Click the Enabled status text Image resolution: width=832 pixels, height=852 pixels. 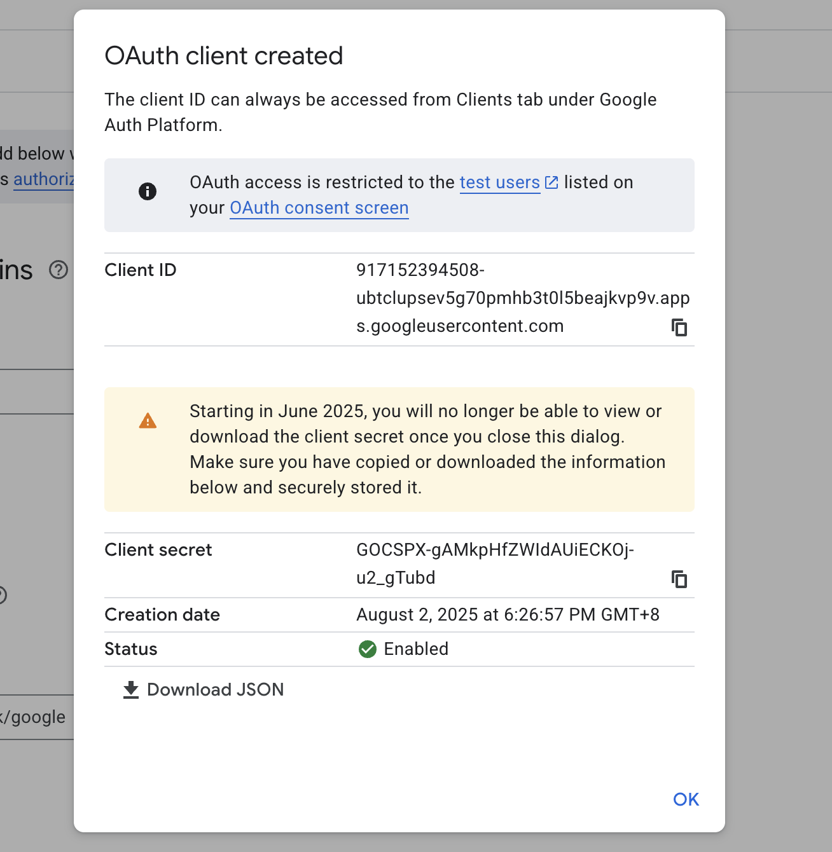click(x=416, y=649)
